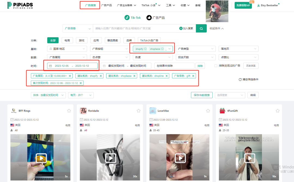
Task: Remove the shopify tag in dropdown
Action: pos(145,49)
